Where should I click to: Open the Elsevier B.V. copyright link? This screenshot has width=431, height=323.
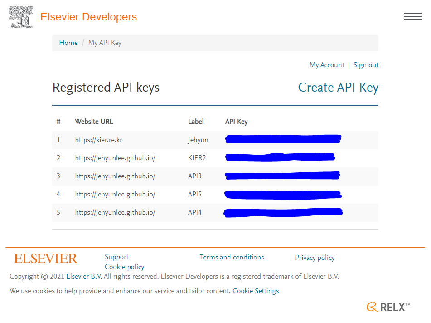(x=84, y=276)
